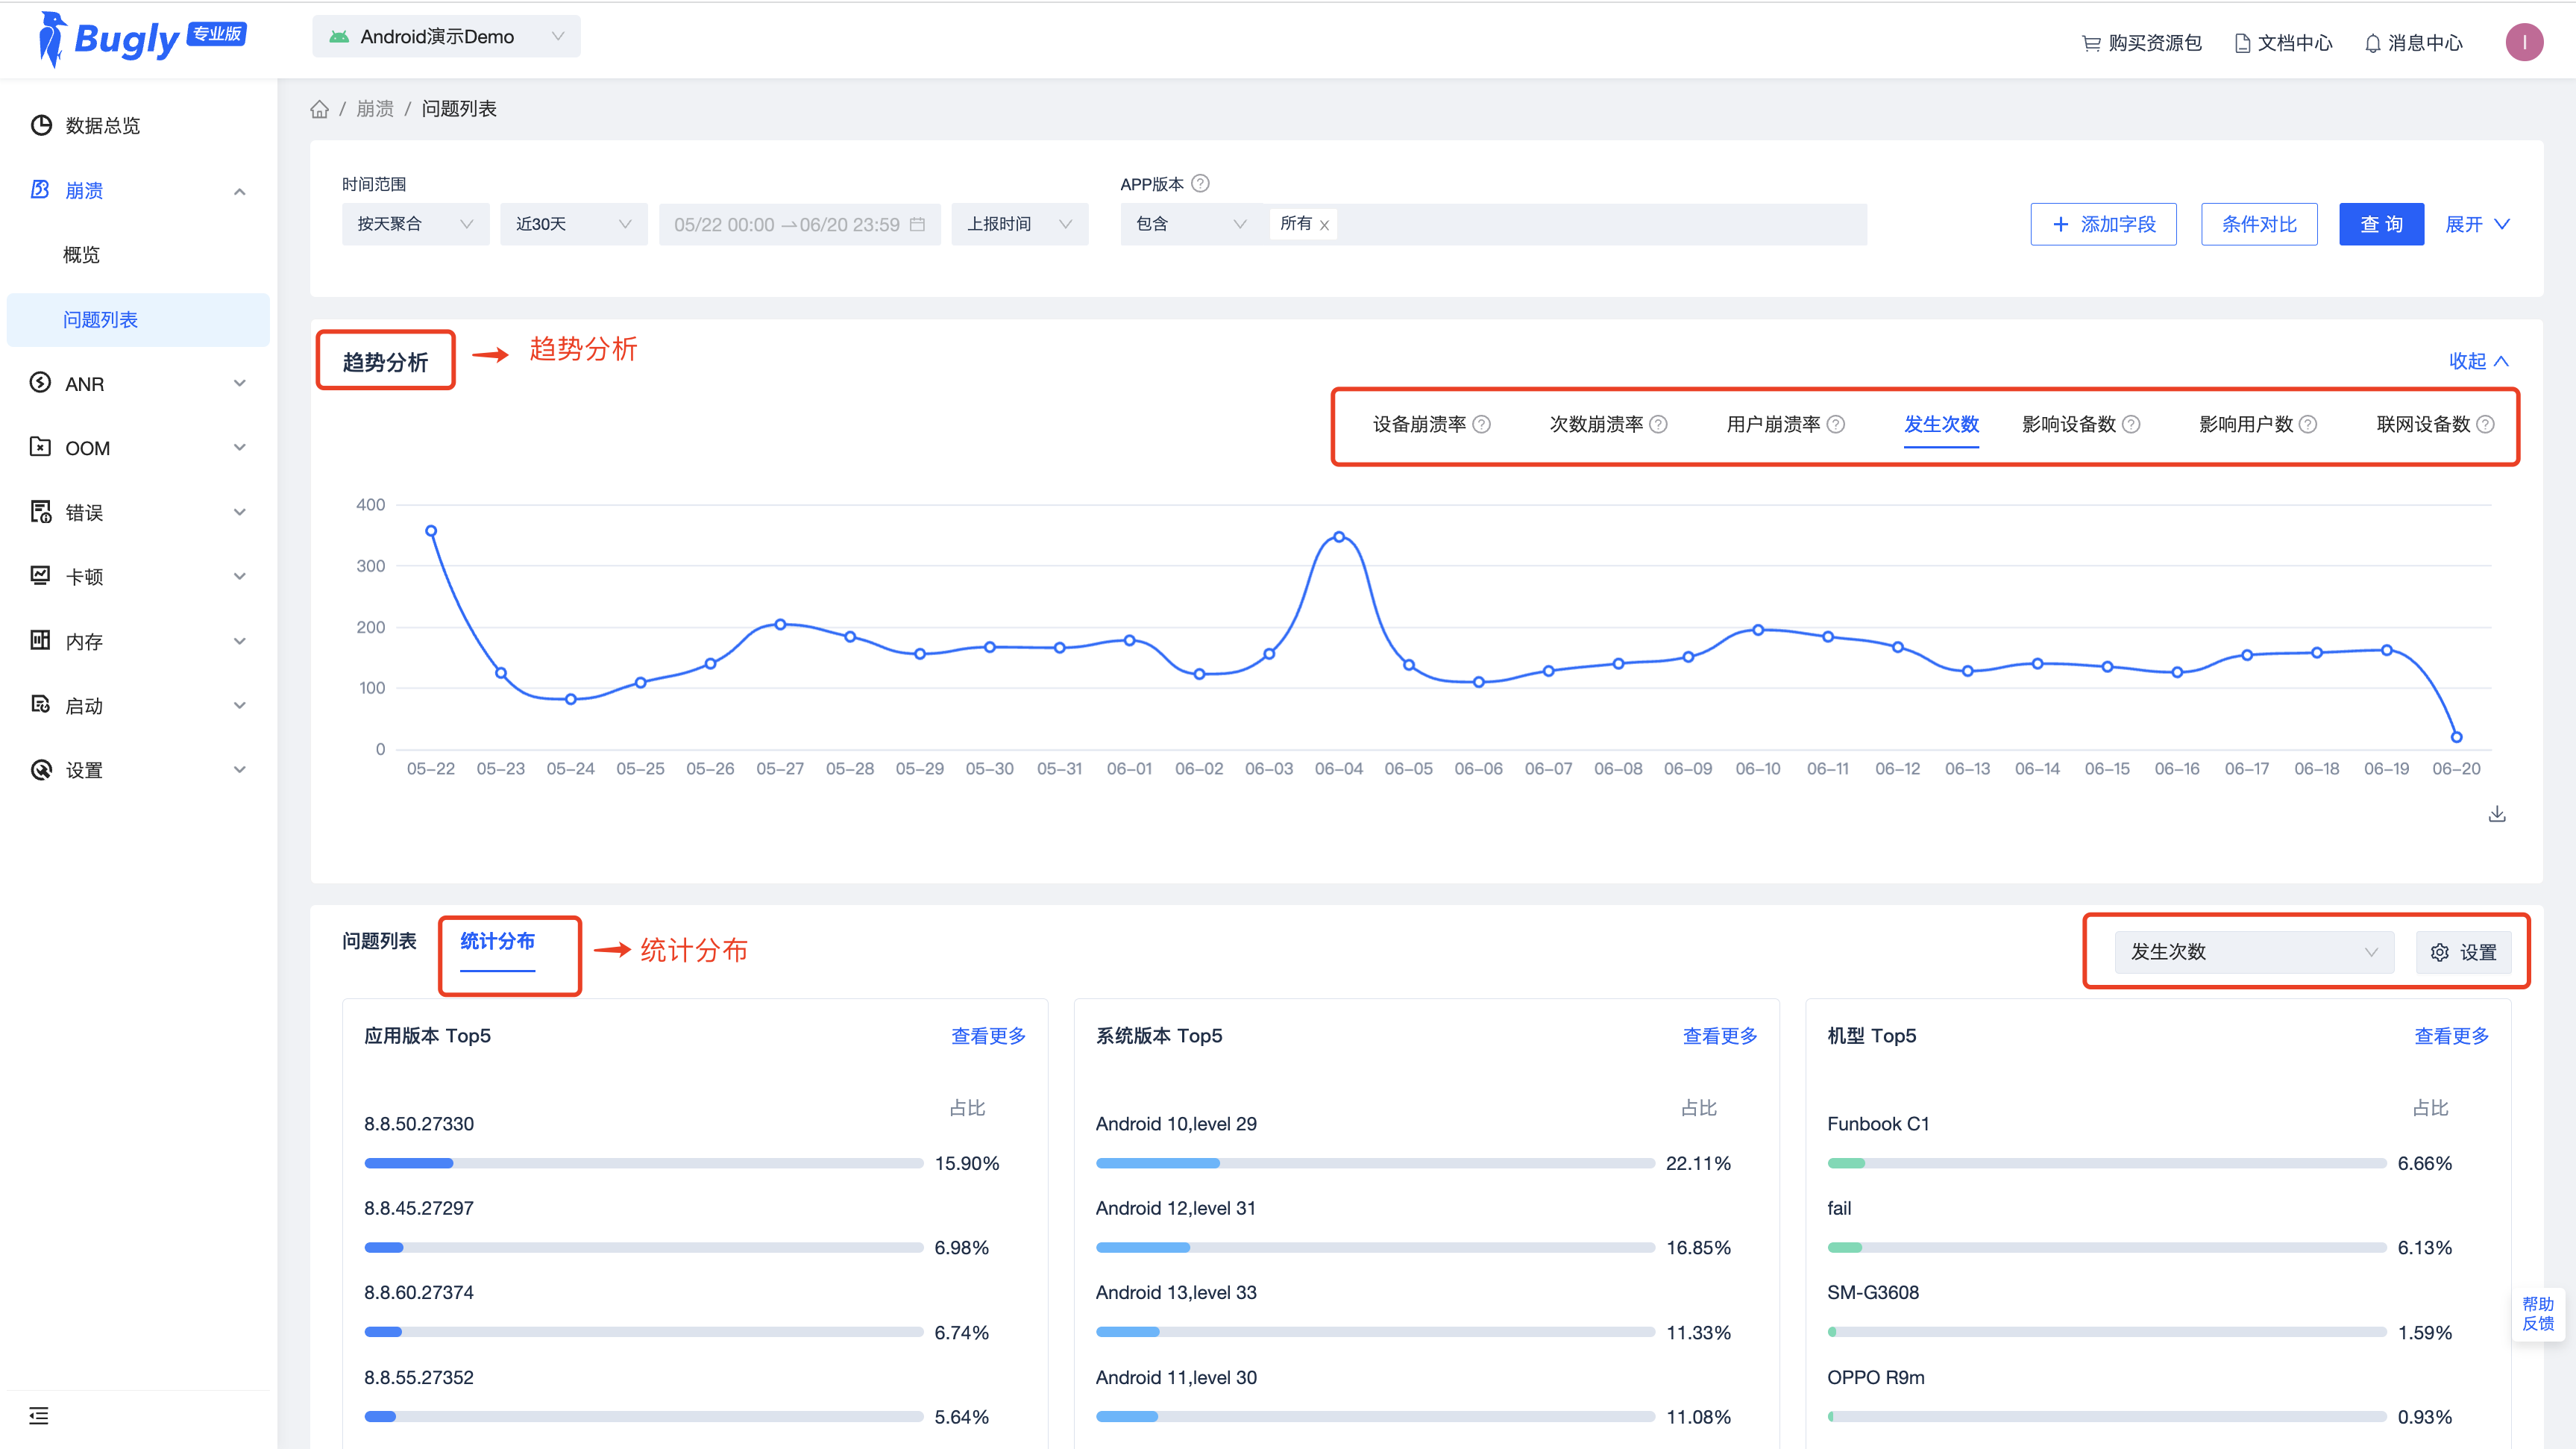
Task: Click help icon beside 联网设备数
Action: [2485, 425]
